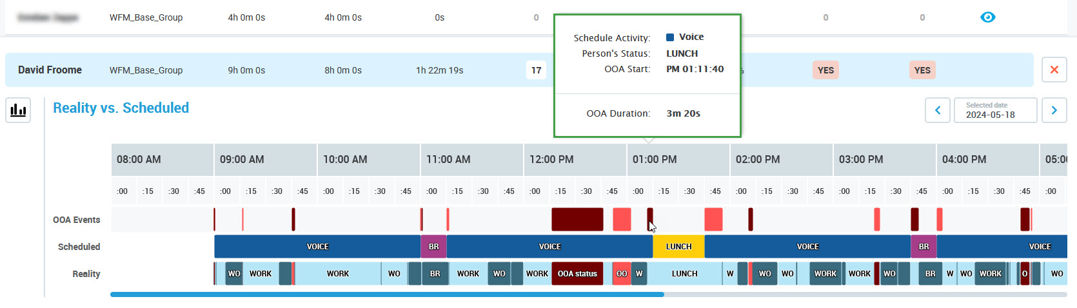Click the large dark red OOA event
The height and width of the screenshot is (308, 1077).
[577, 220]
